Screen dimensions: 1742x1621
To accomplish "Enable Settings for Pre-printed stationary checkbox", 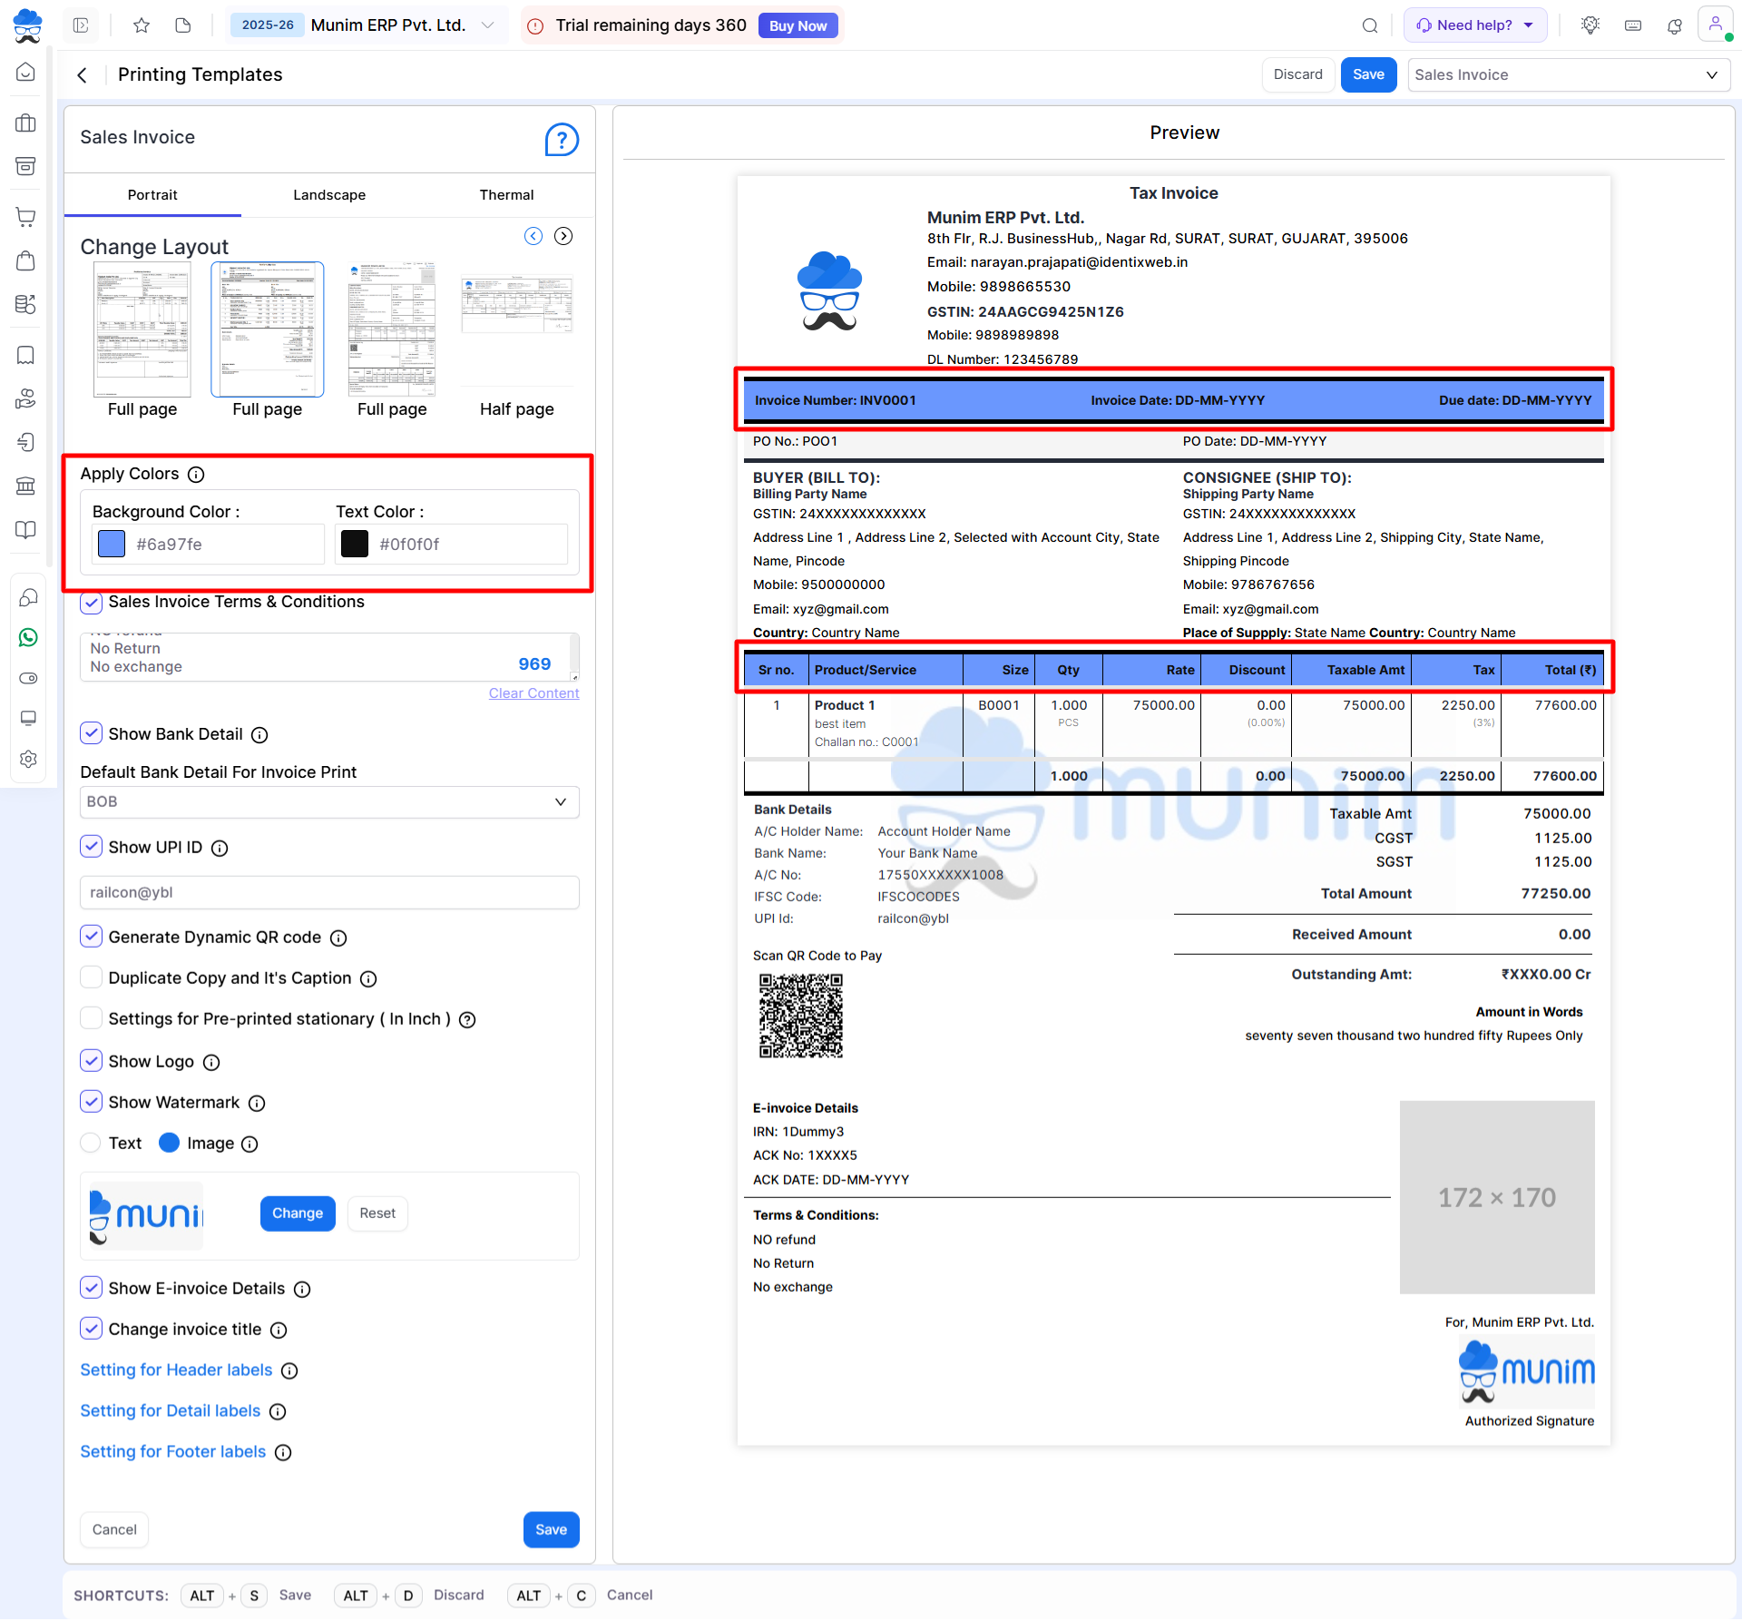I will [91, 1018].
